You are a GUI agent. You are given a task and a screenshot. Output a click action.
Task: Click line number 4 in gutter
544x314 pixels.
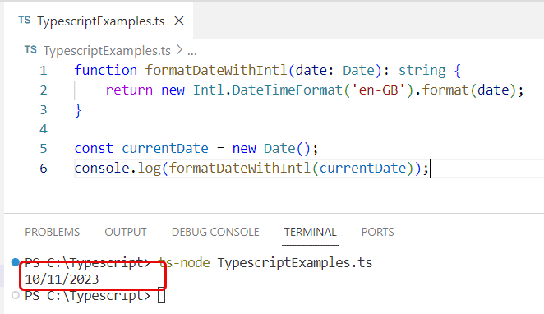pos(44,129)
